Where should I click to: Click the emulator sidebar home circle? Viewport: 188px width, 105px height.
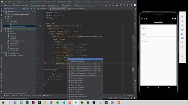182,52
